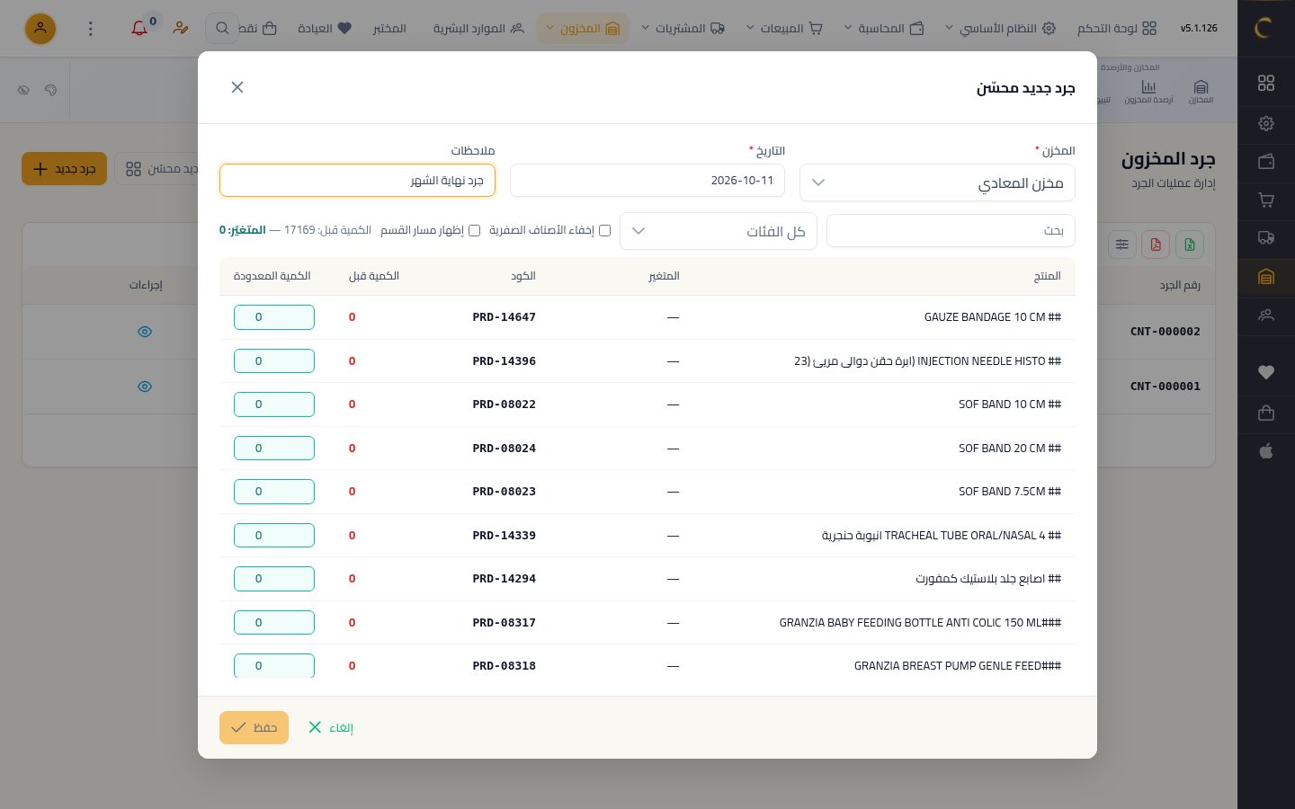Click counted quantity for PRD-08022
The height and width of the screenshot is (809, 1295).
(274, 404)
